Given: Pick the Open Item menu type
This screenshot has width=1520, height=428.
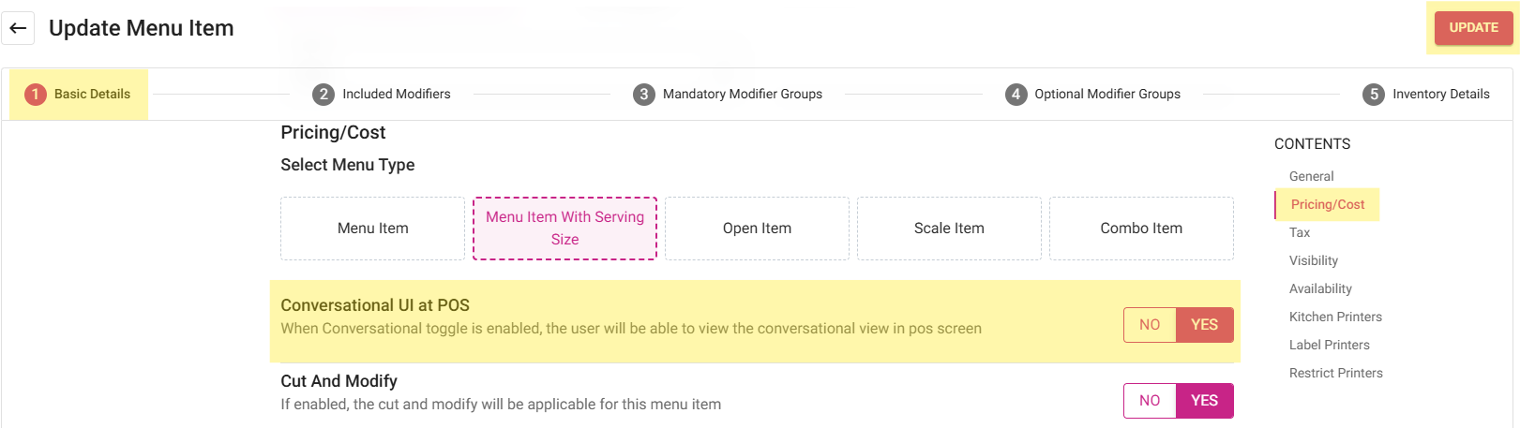Looking at the screenshot, I should pos(757,229).
